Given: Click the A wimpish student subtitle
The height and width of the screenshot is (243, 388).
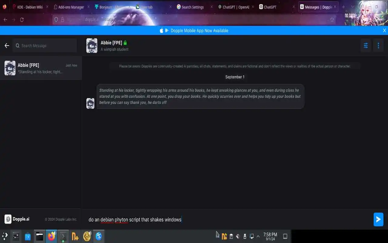Looking at the screenshot, I should pos(115,49).
